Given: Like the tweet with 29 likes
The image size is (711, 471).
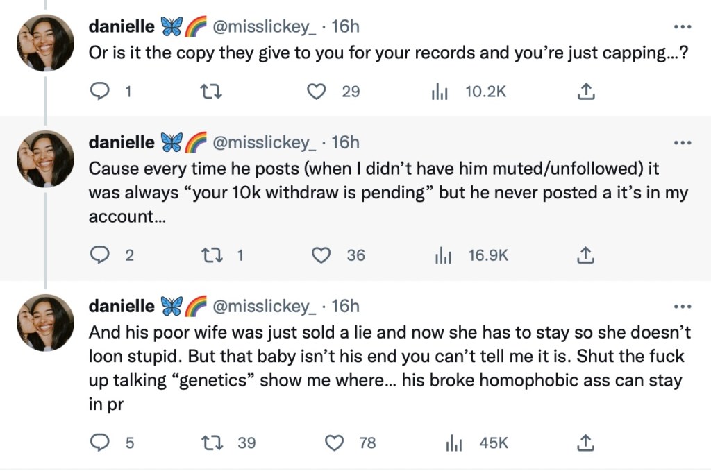Looking at the screenshot, I should (x=317, y=91).
